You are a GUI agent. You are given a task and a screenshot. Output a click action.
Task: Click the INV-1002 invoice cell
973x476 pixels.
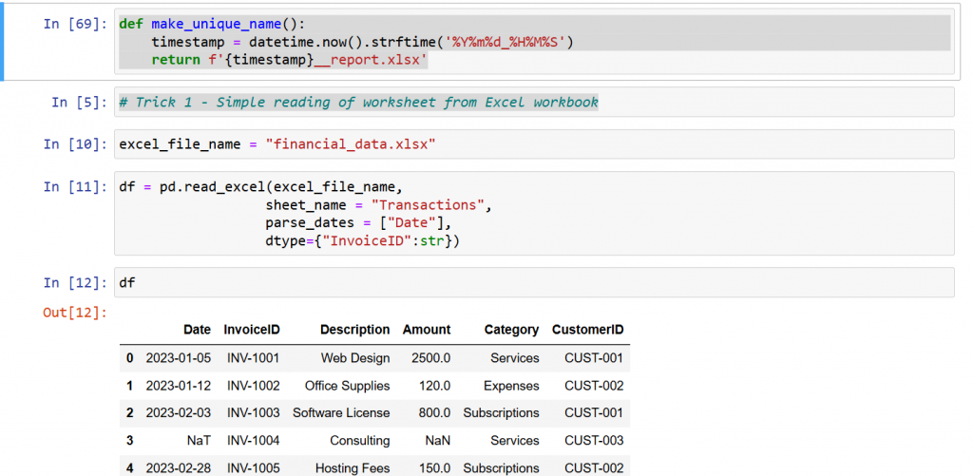(253, 386)
